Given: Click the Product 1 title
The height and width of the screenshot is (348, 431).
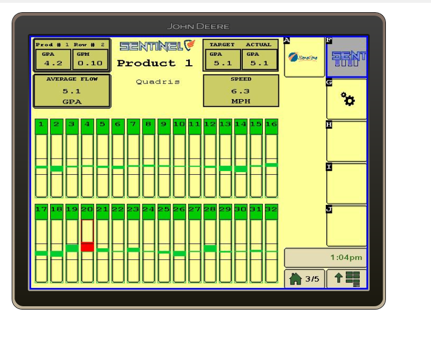Looking at the screenshot, I should coord(155,63).
